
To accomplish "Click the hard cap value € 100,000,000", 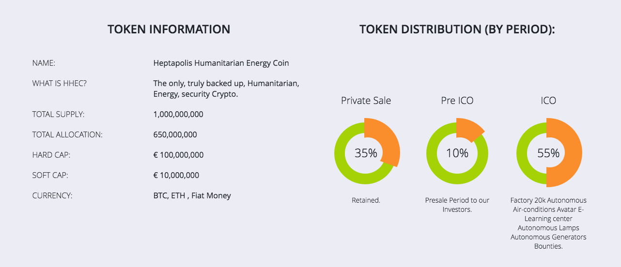I will tap(178, 155).
